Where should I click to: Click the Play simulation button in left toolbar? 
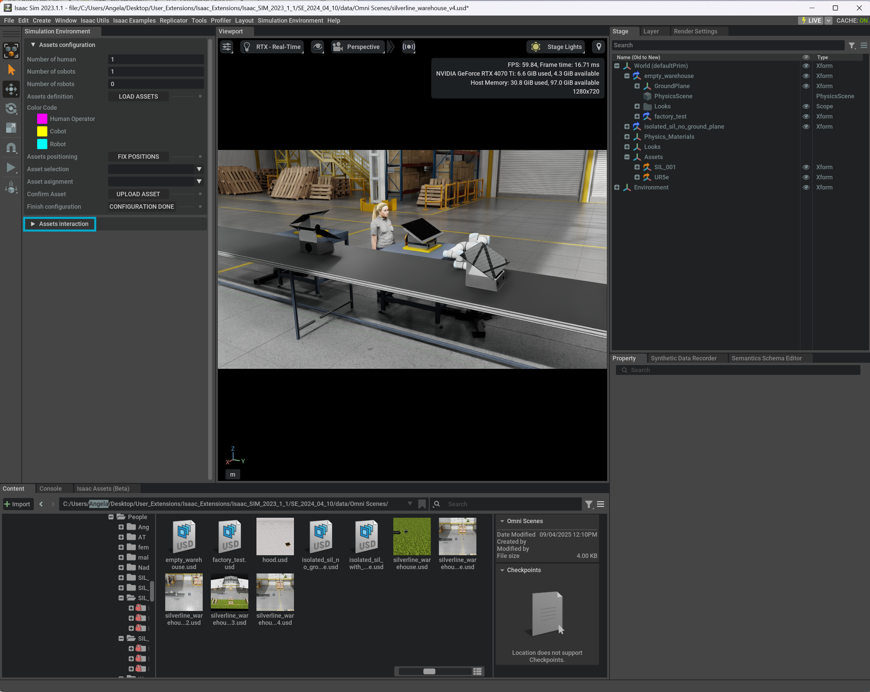[11, 168]
